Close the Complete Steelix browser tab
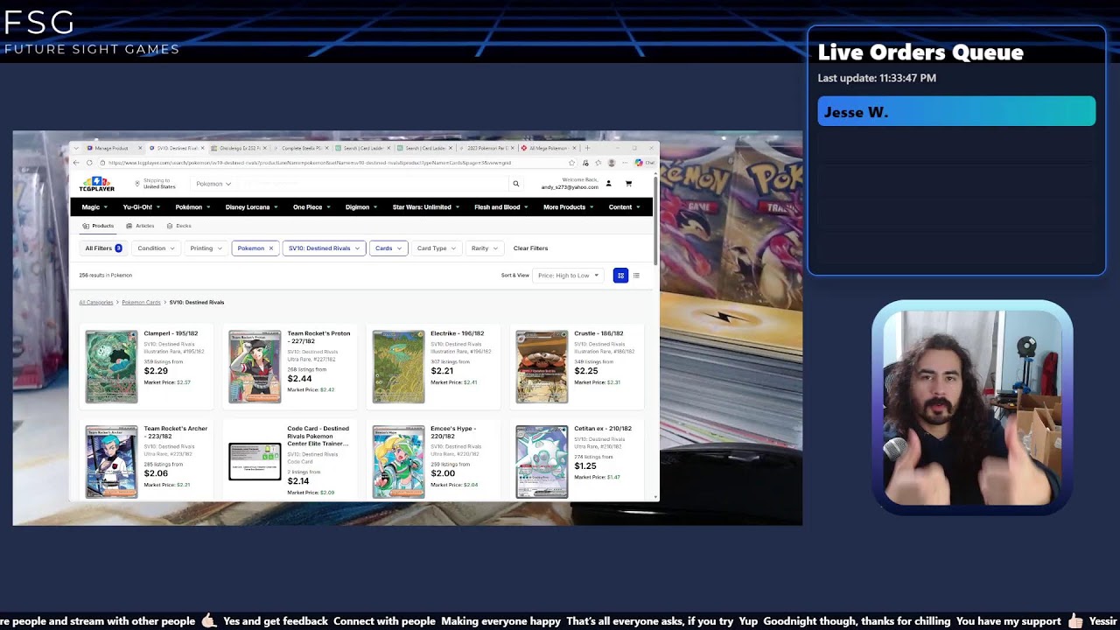 point(327,148)
